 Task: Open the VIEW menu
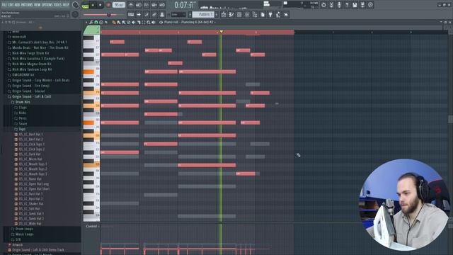38,5
